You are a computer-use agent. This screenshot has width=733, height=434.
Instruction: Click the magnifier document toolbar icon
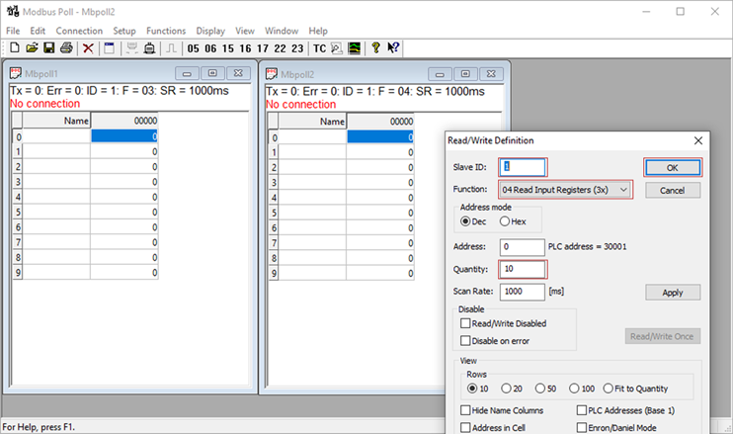337,48
